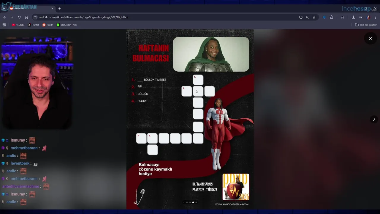Open the Apps grid in bookmarks bar

[x=4, y=25]
